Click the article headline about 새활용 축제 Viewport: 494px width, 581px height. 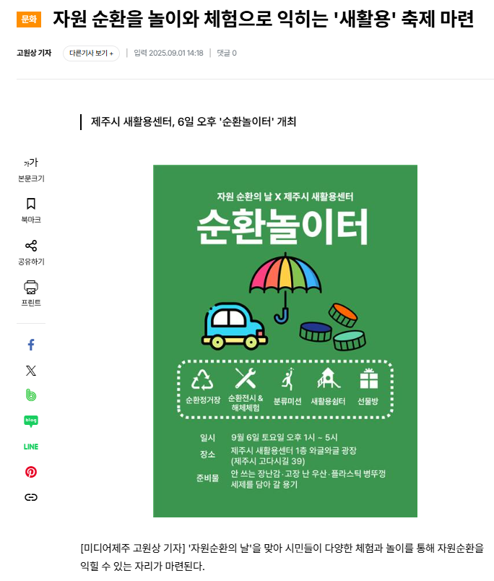click(264, 19)
